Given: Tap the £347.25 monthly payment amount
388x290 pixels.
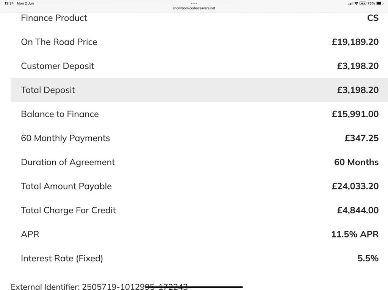Looking at the screenshot, I should coord(361,138).
